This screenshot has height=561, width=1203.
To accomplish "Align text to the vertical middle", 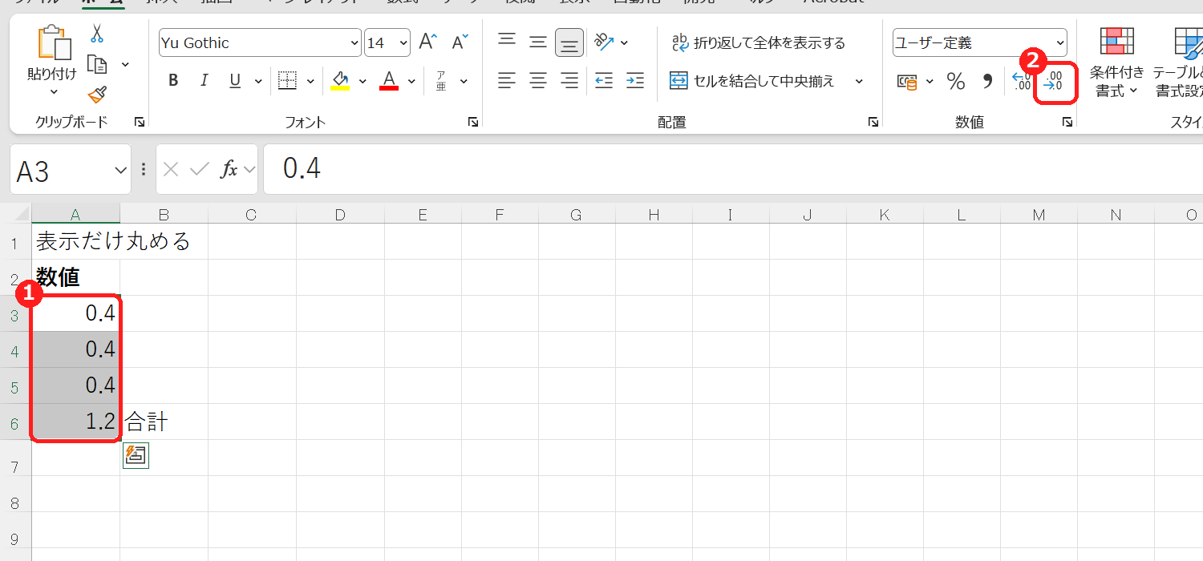I will click(x=538, y=42).
